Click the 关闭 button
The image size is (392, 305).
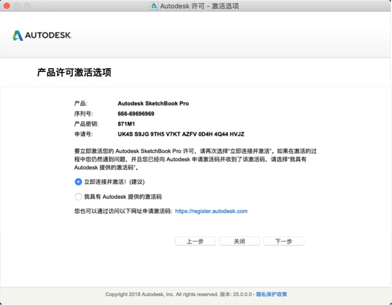pos(239,241)
